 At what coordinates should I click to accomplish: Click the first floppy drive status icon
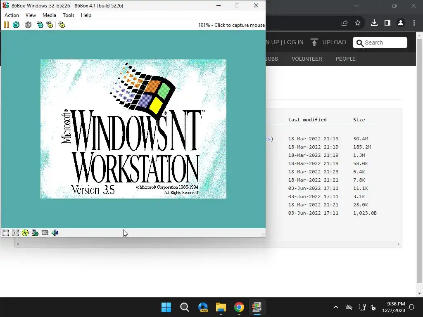point(5,233)
